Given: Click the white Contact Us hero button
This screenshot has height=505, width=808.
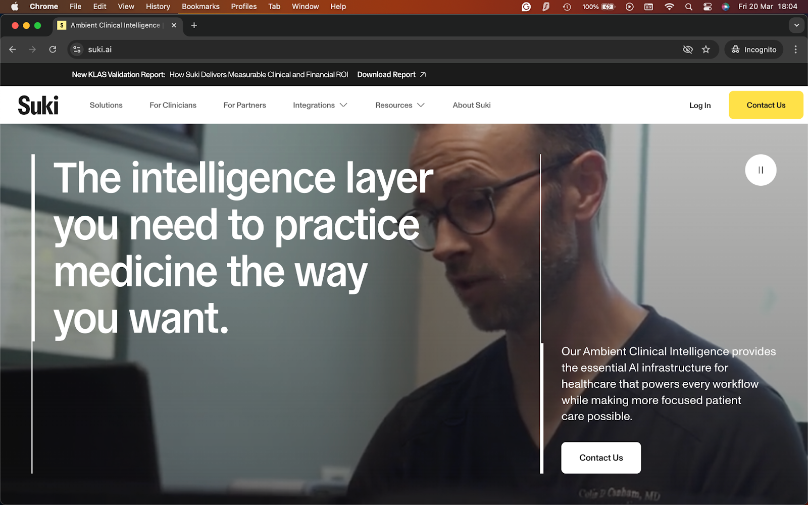Looking at the screenshot, I should pyautogui.click(x=601, y=458).
